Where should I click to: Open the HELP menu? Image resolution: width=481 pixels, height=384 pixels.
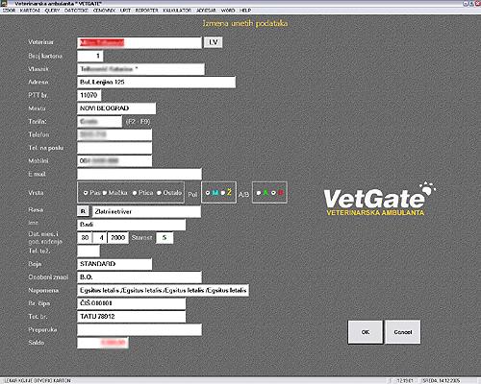245,11
